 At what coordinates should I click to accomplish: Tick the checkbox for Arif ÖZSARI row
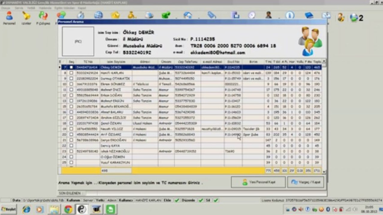(71, 134)
